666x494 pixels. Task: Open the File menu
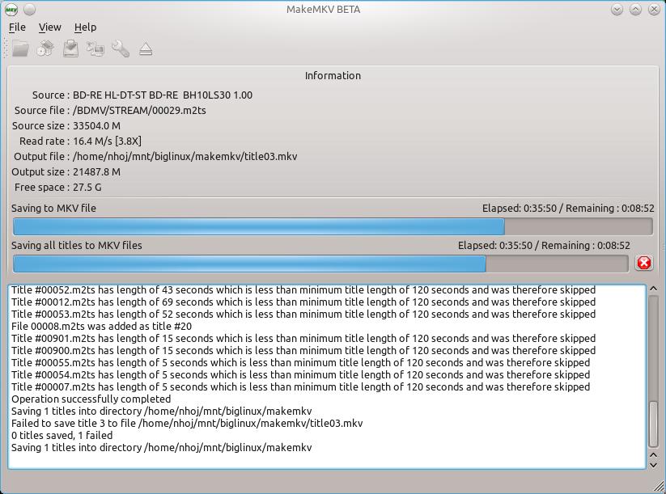tap(17, 27)
